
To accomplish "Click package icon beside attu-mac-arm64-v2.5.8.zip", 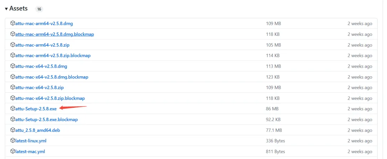I will pos(13,45).
